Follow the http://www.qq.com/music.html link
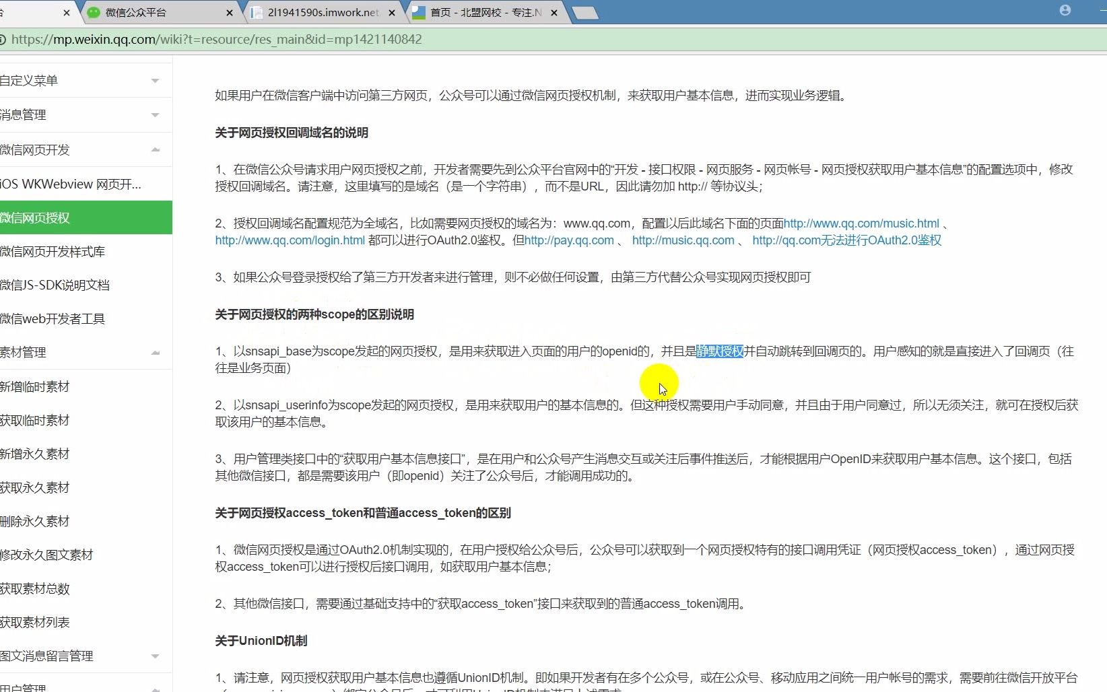The width and height of the screenshot is (1107, 692). (x=861, y=223)
